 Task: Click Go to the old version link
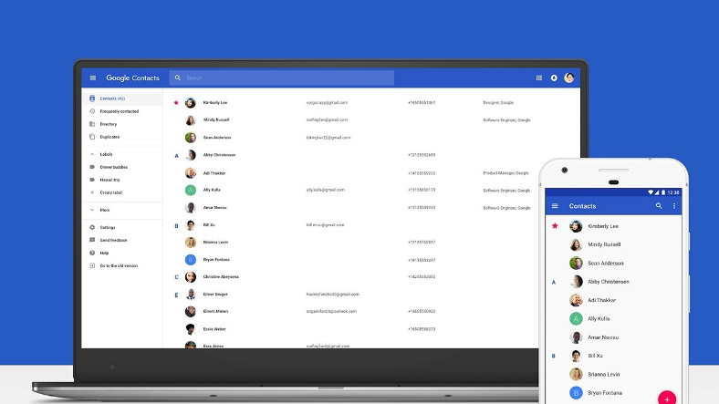tap(119, 265)
